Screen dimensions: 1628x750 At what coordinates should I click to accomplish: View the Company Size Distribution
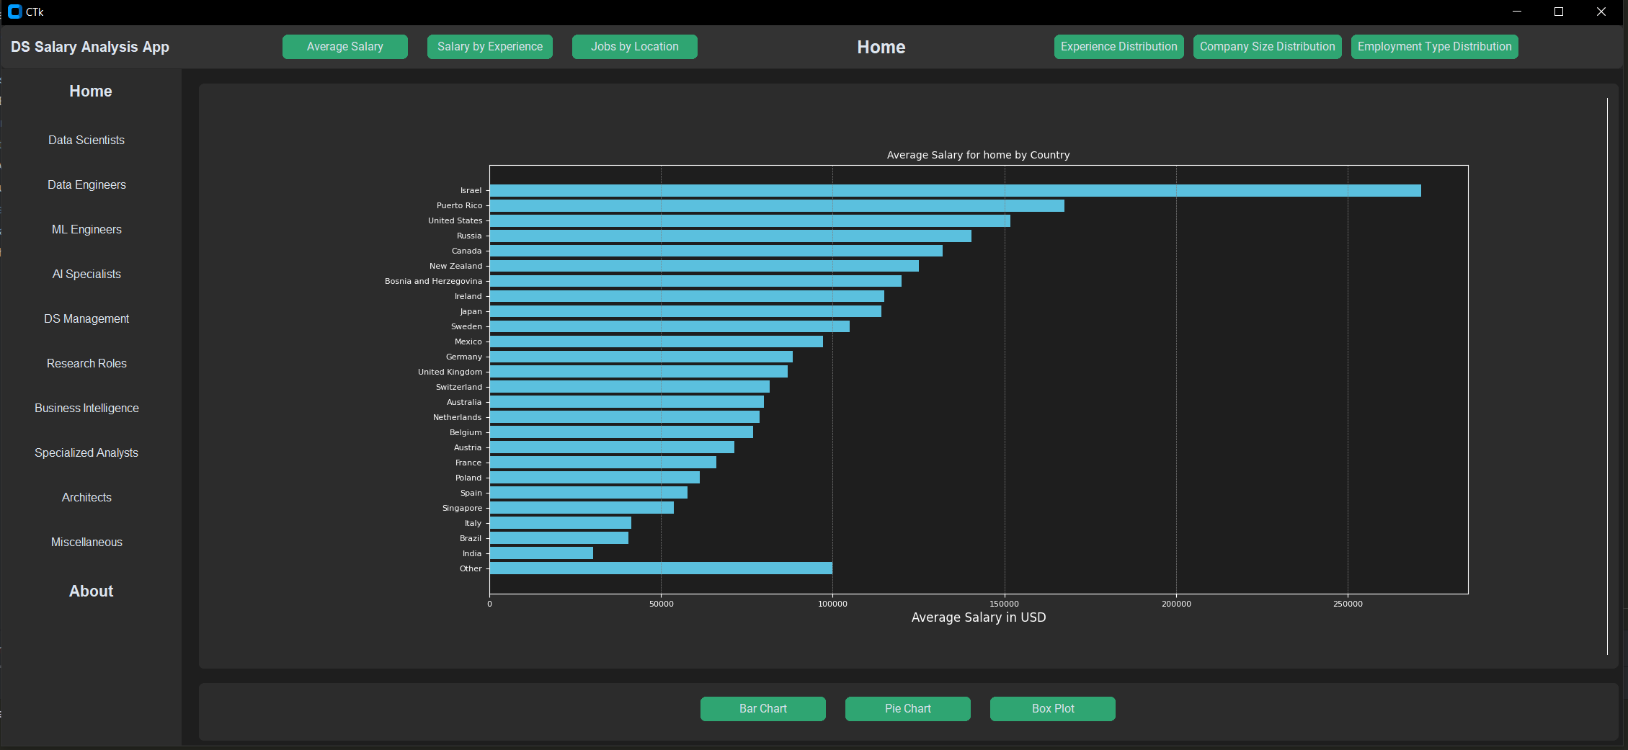[x=1267, y=46]
